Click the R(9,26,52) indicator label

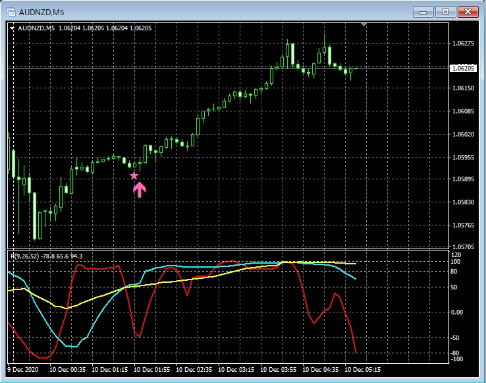22,256
